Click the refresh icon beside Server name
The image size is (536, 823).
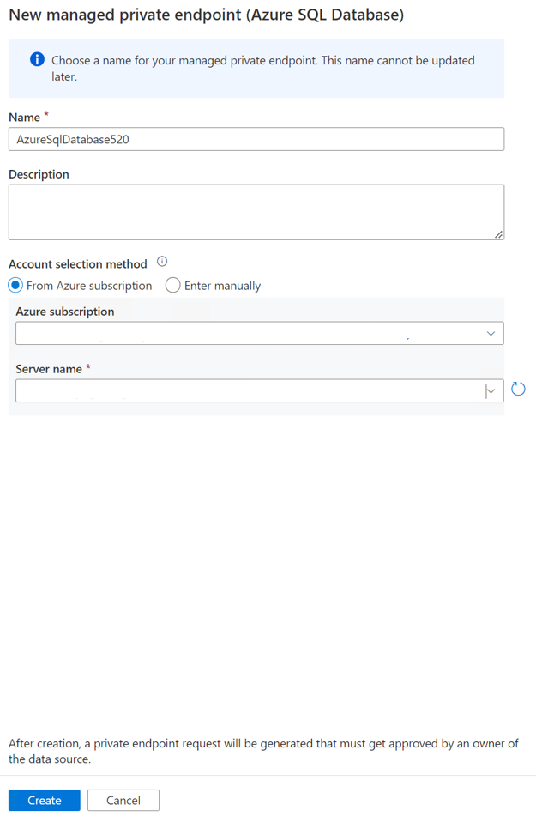coord(518,389)
